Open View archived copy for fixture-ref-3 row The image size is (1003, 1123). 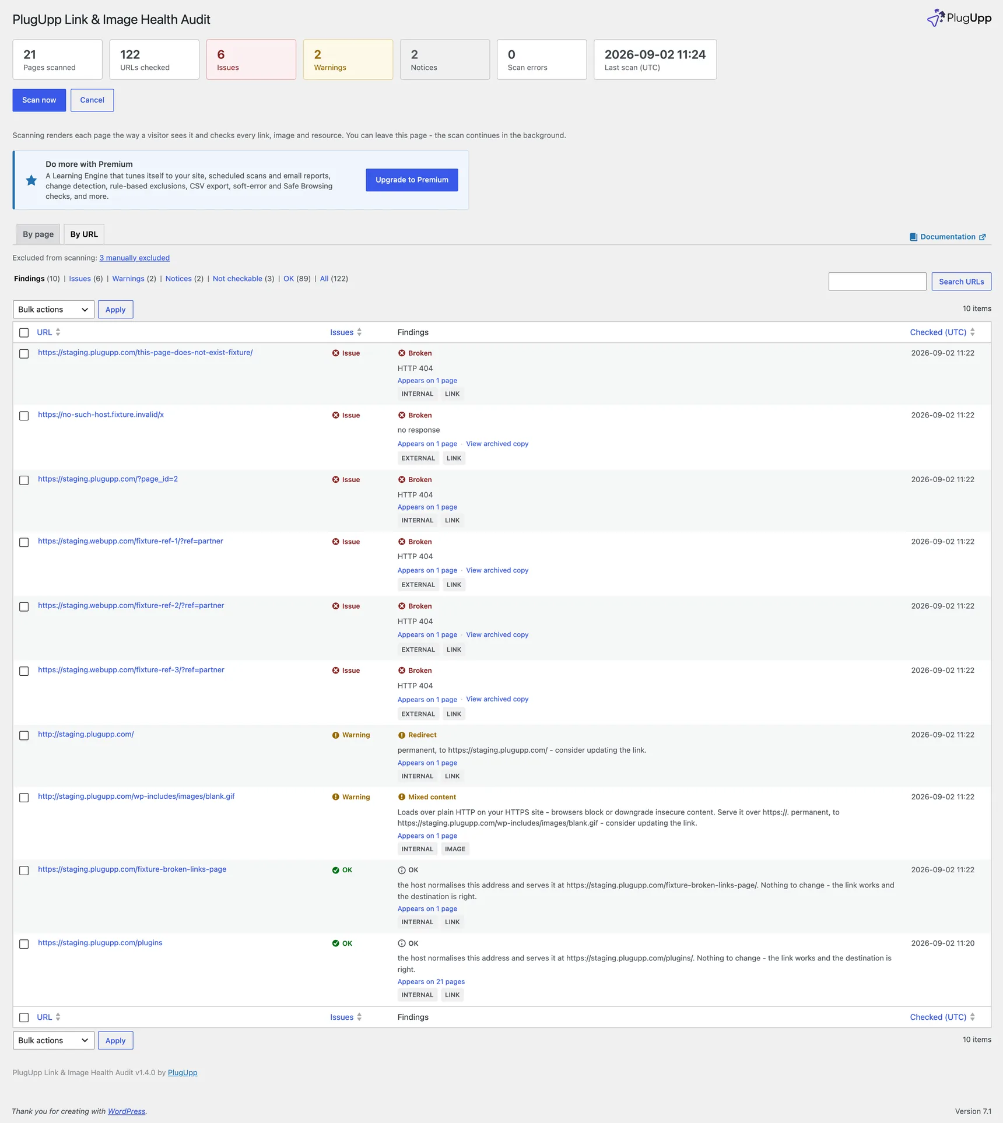point(497,699)
